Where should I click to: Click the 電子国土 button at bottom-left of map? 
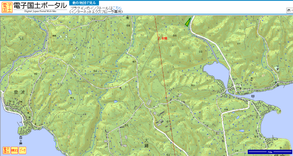click(6, 150)
